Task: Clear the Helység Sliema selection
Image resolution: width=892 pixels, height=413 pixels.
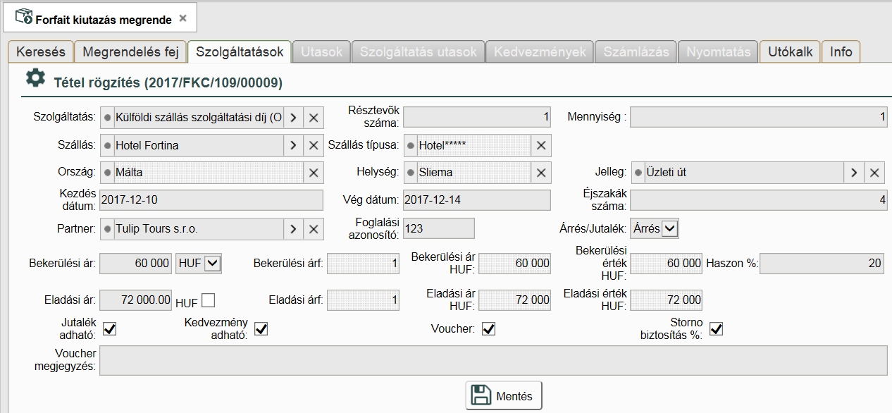Action: 541,173
